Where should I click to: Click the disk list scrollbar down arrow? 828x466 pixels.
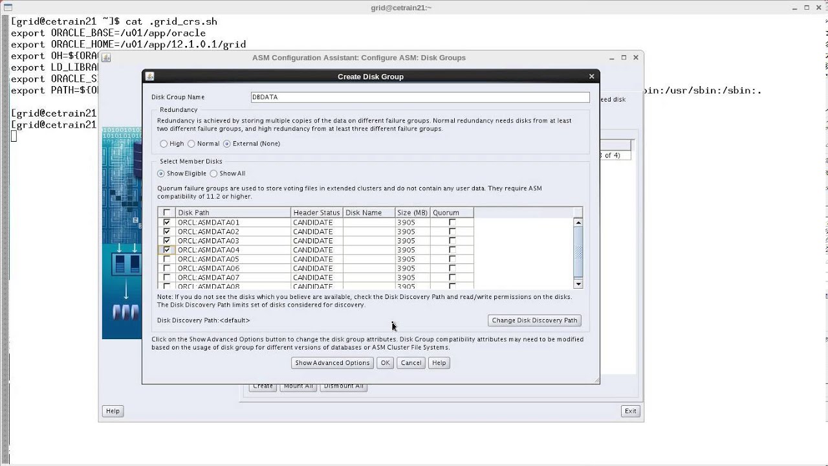[x=578, y=283]
